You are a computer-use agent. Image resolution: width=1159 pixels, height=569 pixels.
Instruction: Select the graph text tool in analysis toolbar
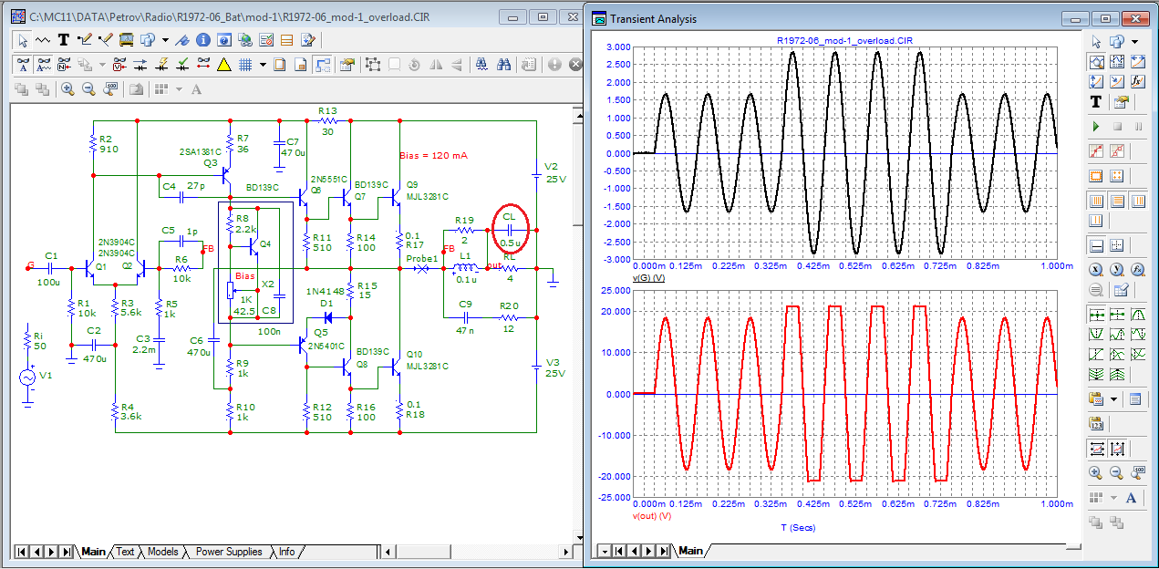click(1096, 101)
